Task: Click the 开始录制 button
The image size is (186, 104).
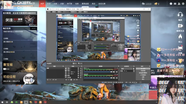Action: pyautogui.click(x=143, y=70)
